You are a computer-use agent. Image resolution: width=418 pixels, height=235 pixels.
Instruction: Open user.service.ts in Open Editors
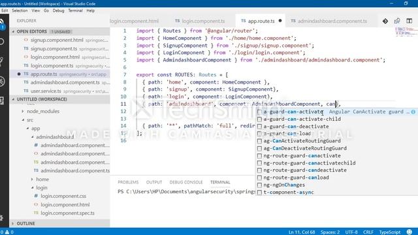(59, 91)
